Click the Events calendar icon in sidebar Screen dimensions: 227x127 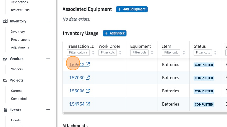pyautogui.click(x=5, y=110)
